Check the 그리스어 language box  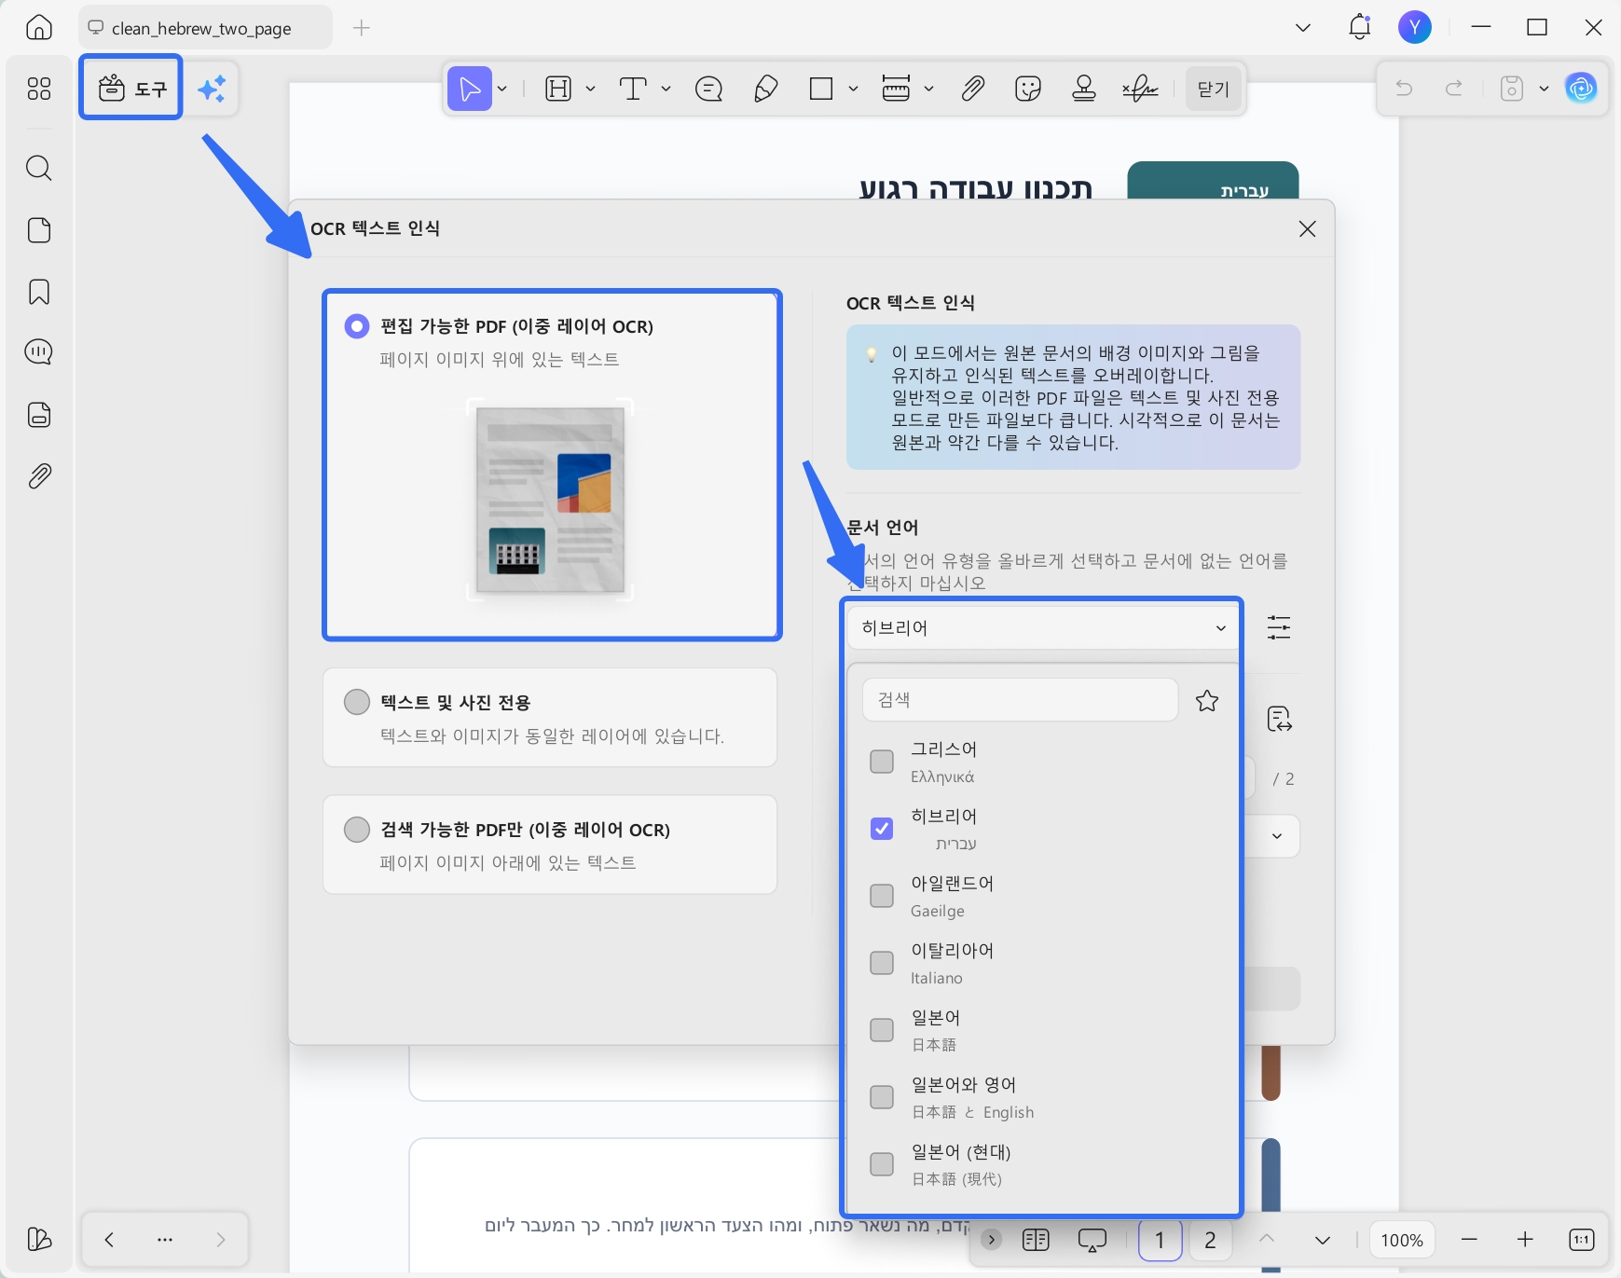click(x=881, y=762)
